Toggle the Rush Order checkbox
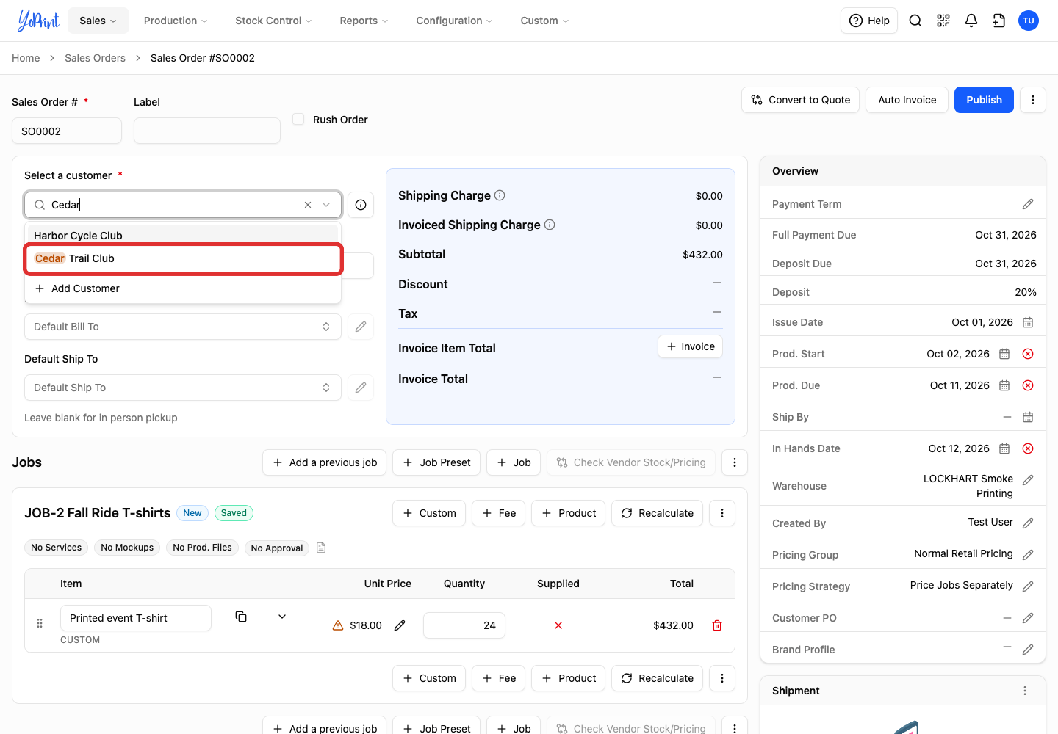Viewport: 1058px width, 734px height. click(298, 119)
